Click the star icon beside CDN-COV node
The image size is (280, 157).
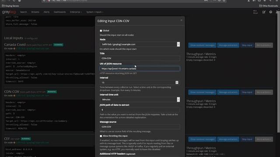(14, 96)
